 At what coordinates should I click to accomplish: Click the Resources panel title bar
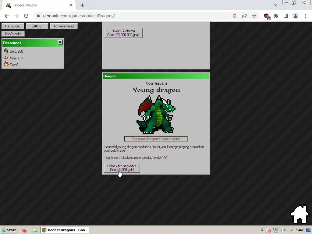[33, 43]
